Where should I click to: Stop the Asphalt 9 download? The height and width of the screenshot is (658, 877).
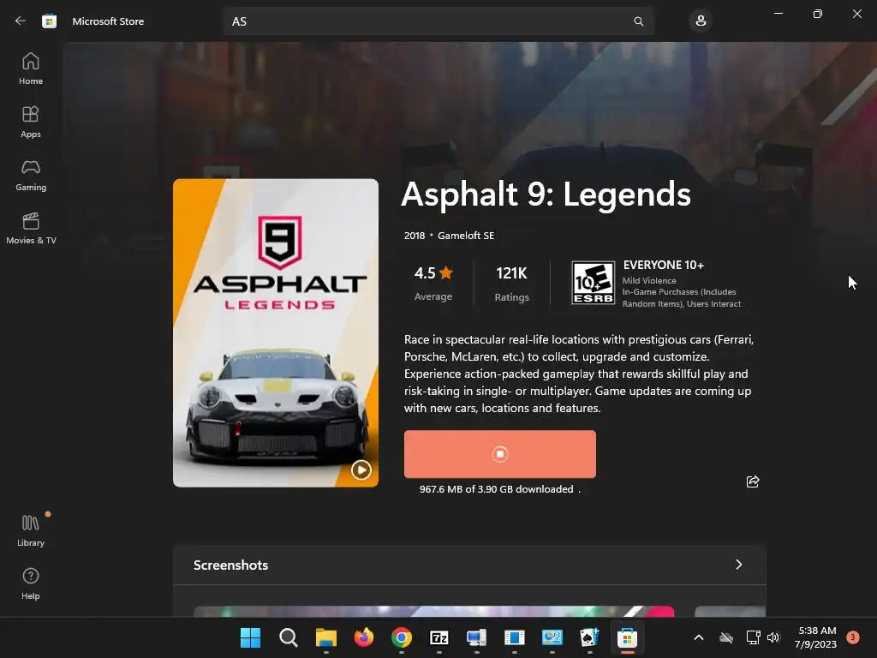500,454
